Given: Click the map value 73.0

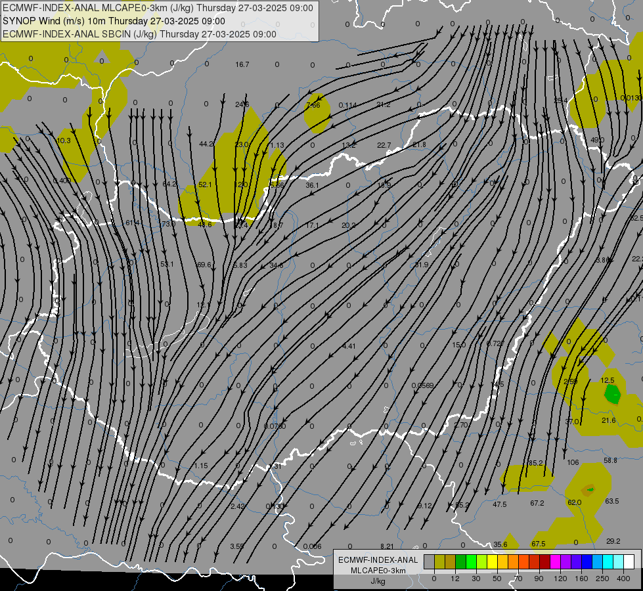Looking at the screenshot, I should (168, 224).
